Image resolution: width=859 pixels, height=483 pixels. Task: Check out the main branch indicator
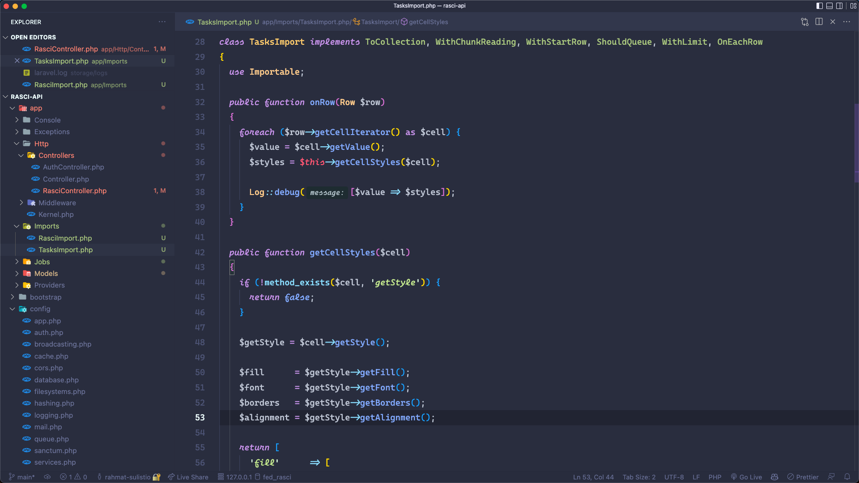(x=21, y=477)
